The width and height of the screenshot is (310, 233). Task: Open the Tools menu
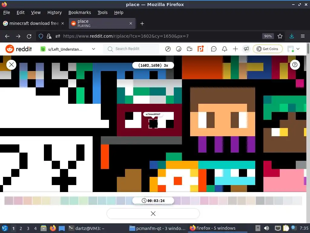[x=102, y=12]
